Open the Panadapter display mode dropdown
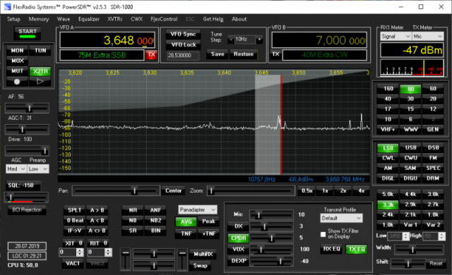 tap(198, 209)
